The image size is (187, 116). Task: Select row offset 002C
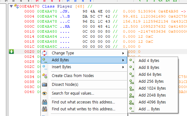click(29, 67)
